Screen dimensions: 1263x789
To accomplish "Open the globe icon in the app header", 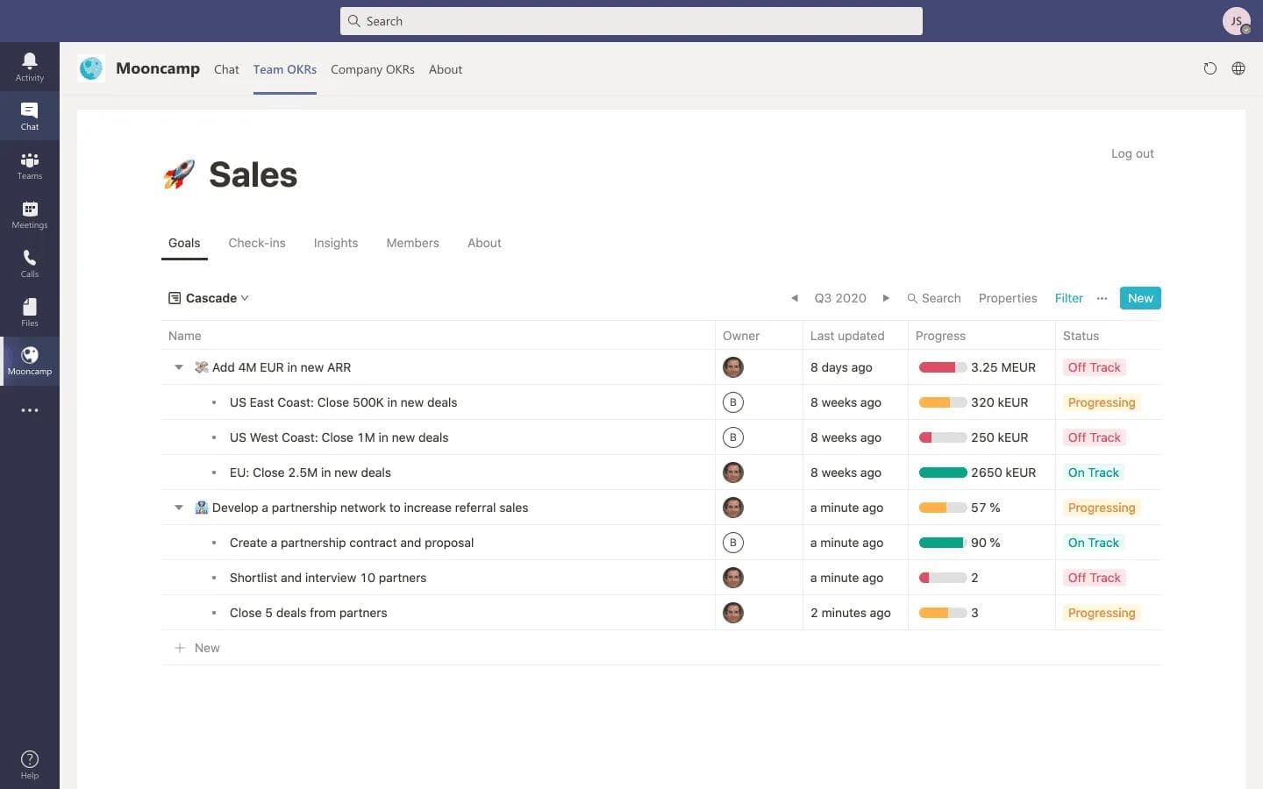I will [x=1238, y=68].
